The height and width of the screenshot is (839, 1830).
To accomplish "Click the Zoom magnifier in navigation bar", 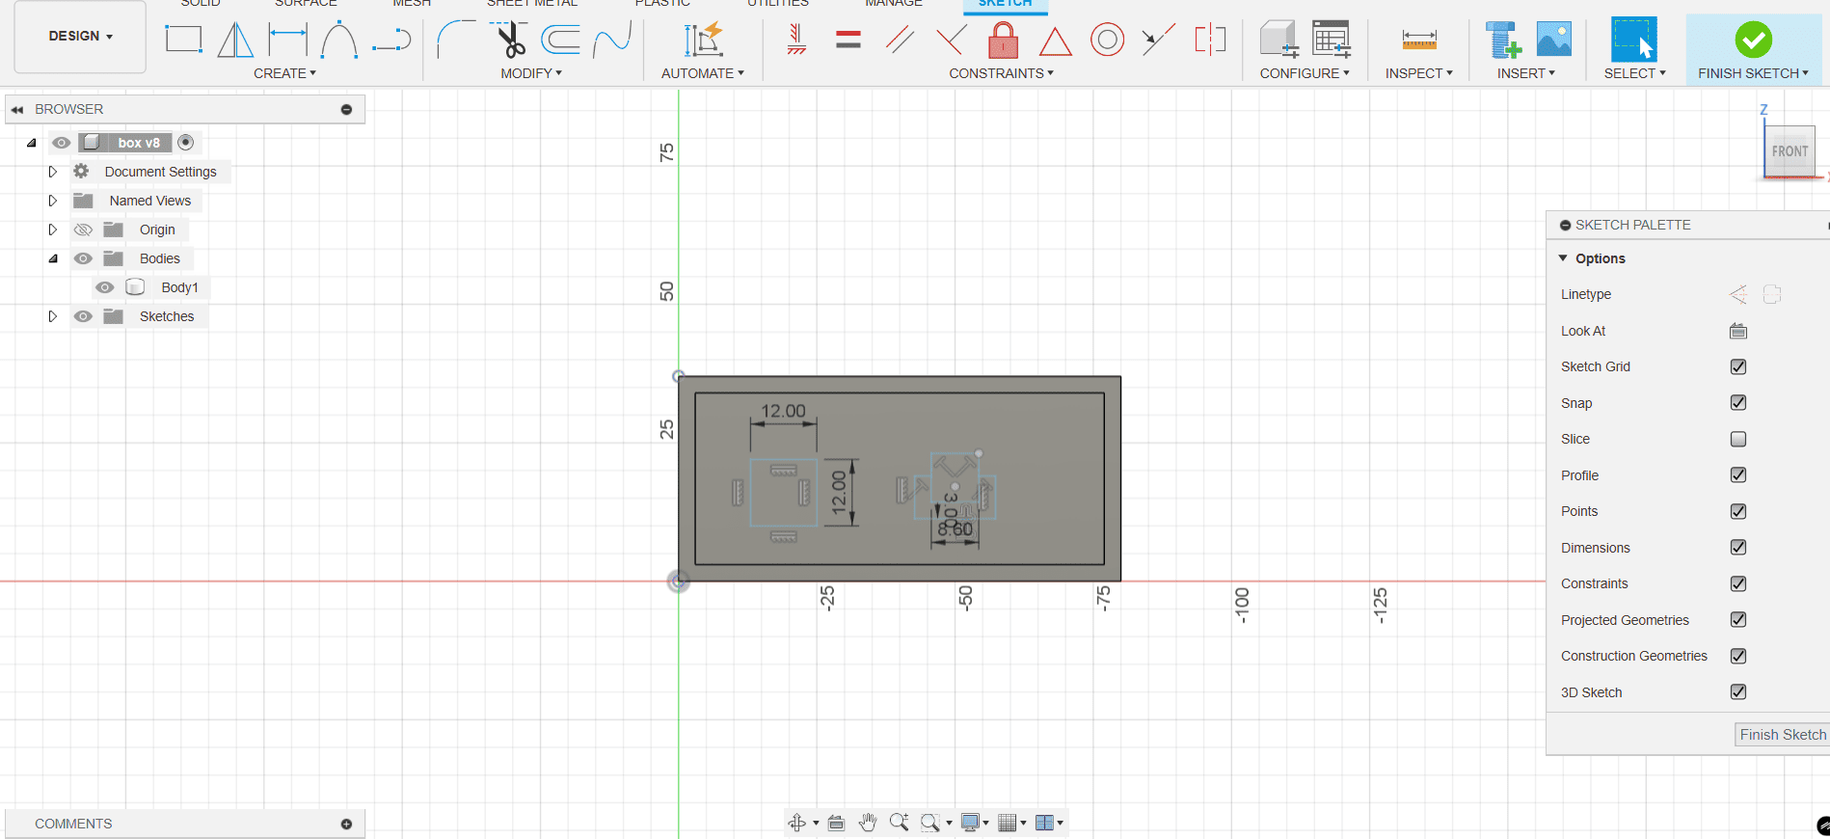I will point(900,823).
